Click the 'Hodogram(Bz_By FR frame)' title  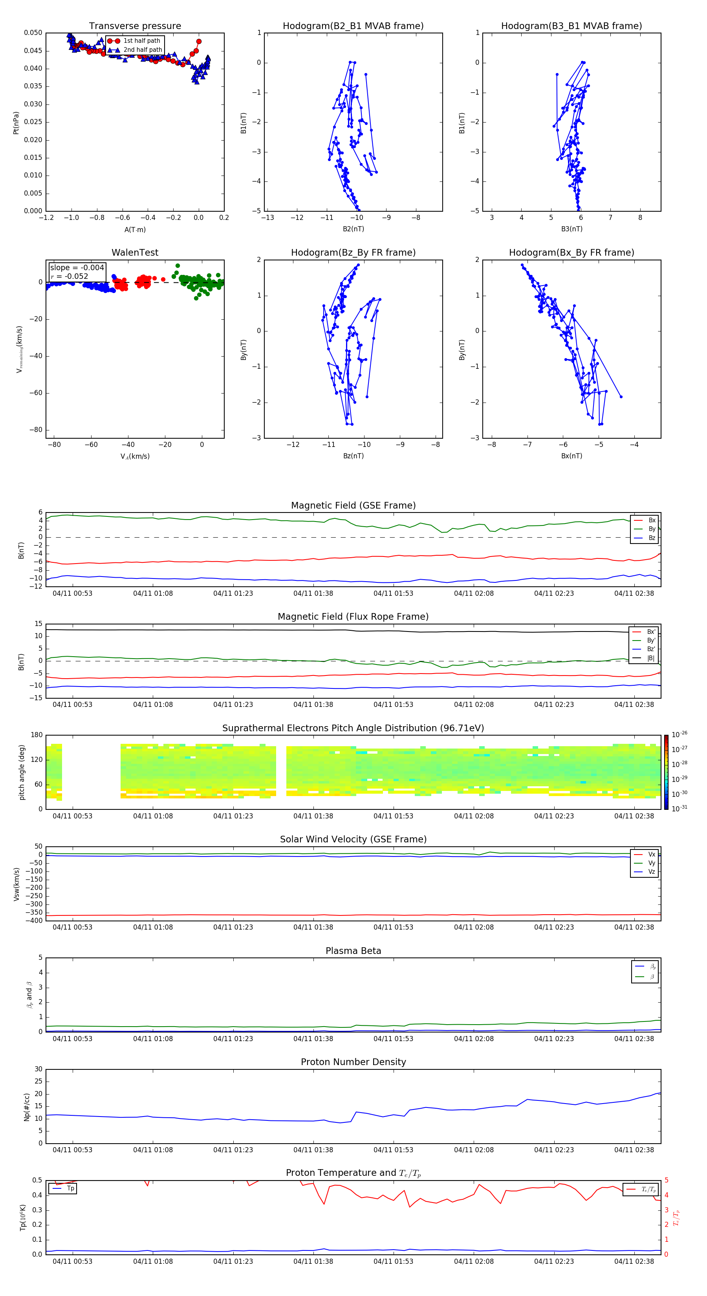[353, 253]
